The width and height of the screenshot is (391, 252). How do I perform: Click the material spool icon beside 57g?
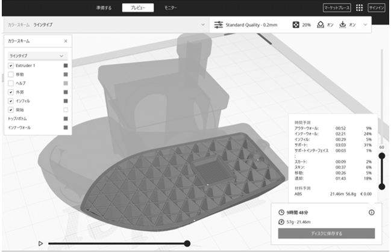tap(281, 222)
